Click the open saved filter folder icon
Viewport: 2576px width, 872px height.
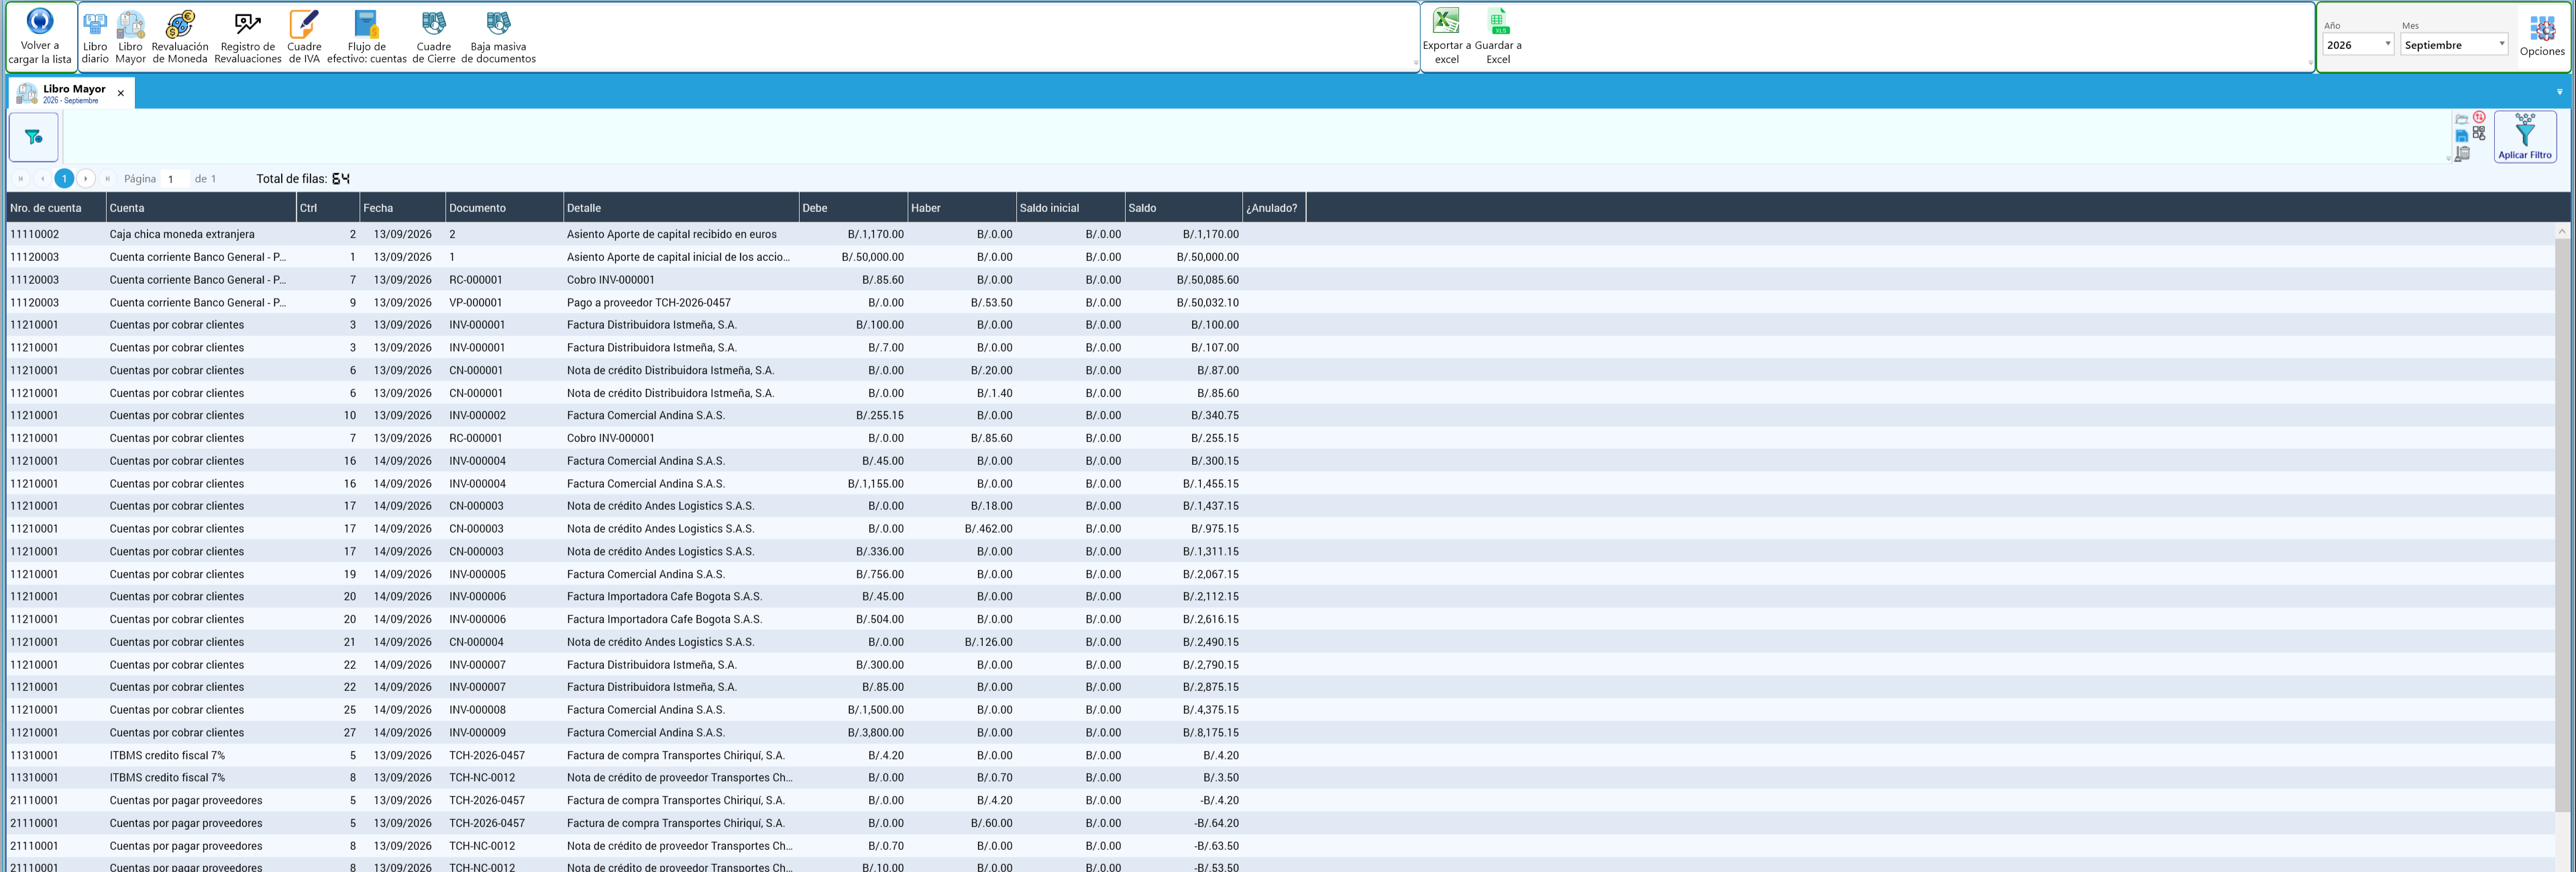click(x=2461, y=120)
